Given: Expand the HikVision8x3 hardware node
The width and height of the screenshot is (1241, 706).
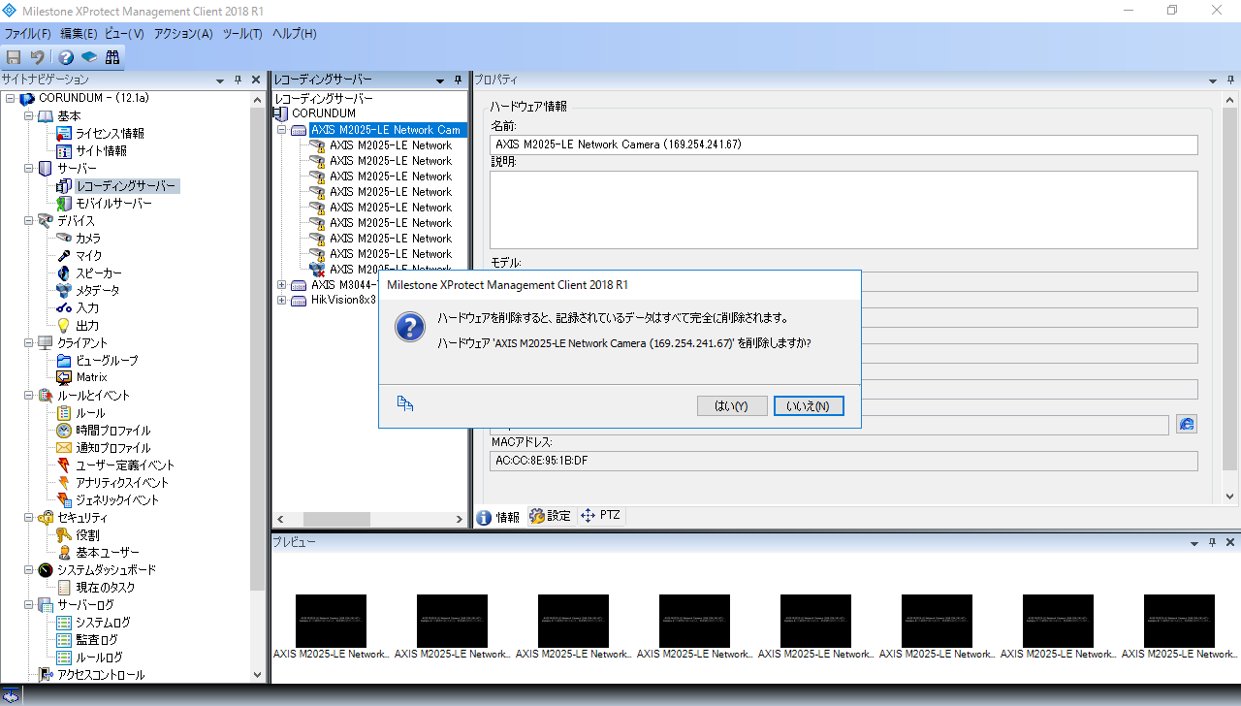Looking at the screenshot, I should coord(282,301).
